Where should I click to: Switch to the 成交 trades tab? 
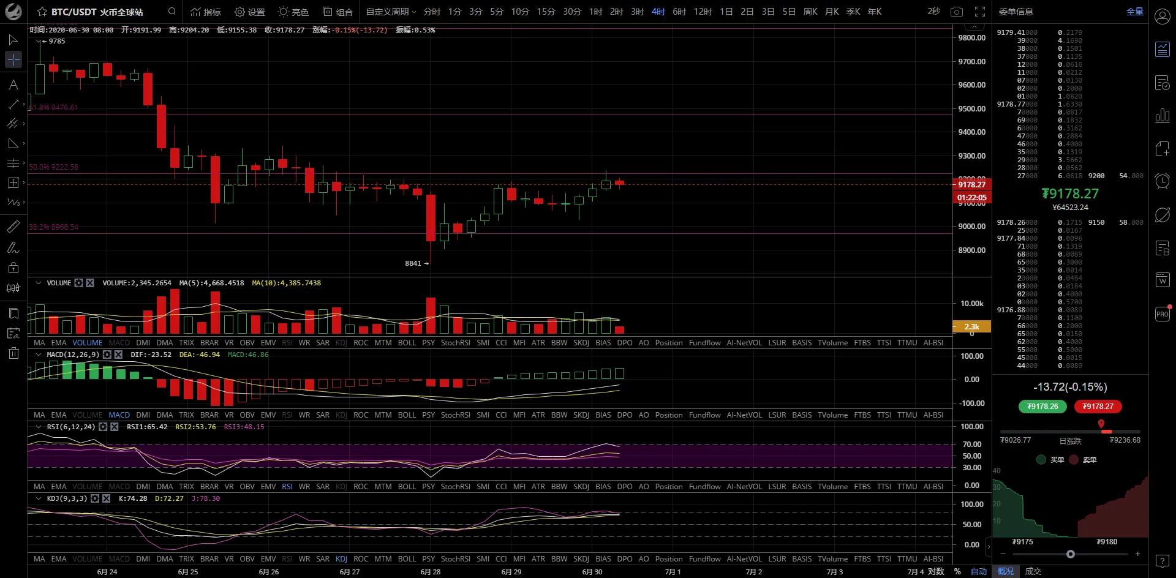1033,571
